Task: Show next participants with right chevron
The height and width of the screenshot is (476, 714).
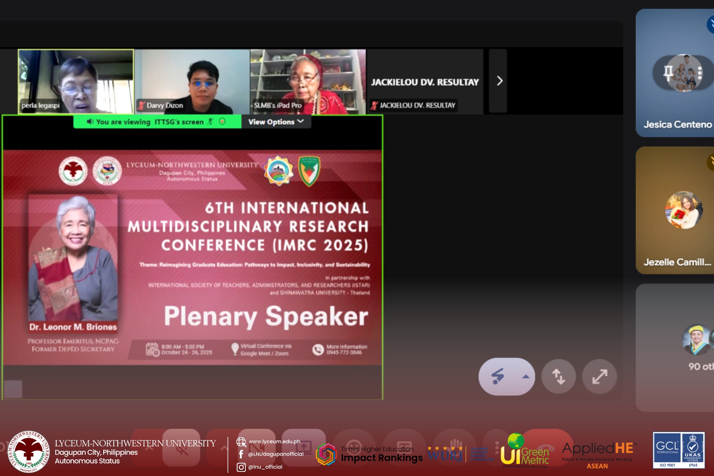Action: tap(499, 81)
